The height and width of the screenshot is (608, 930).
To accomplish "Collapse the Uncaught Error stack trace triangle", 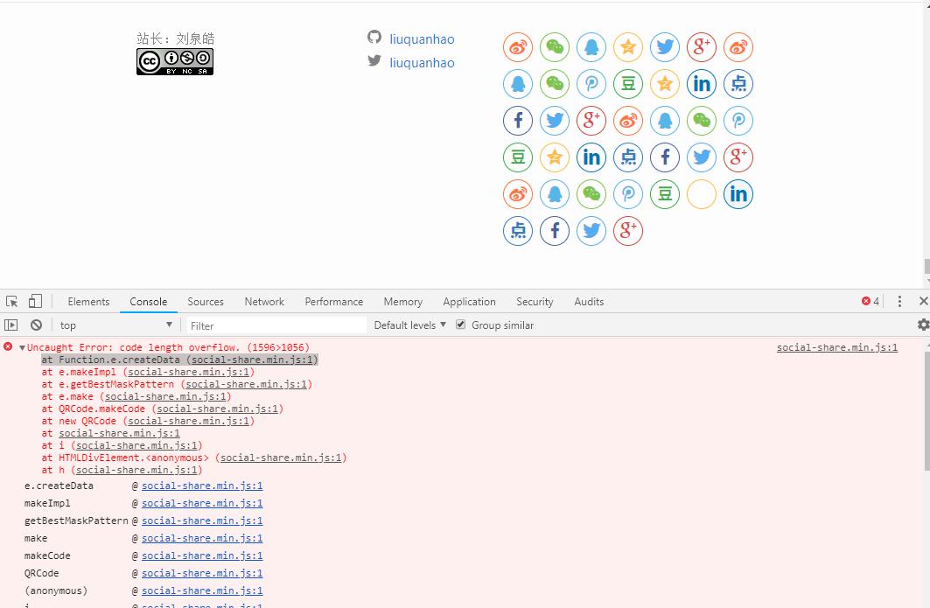I will (22, 347).
